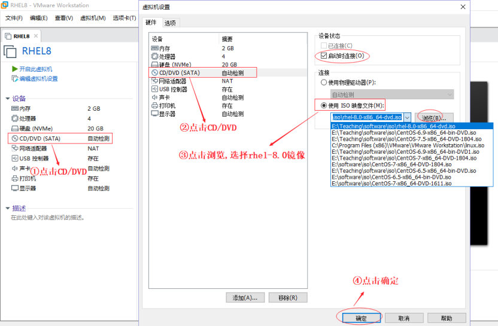This screenshot has width=498, height=326.
Task: Click network adapter icon in settings list
Action: 154,81
